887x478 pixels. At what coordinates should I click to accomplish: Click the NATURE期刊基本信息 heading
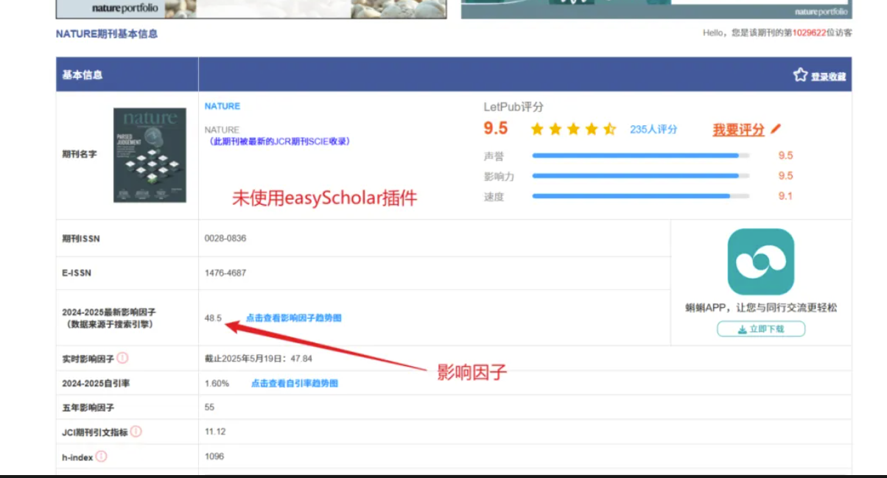(107, 34)
